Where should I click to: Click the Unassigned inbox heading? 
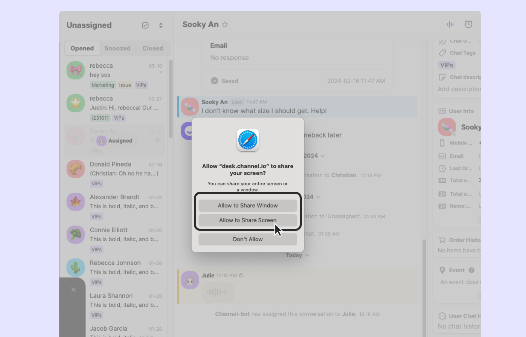89,25
